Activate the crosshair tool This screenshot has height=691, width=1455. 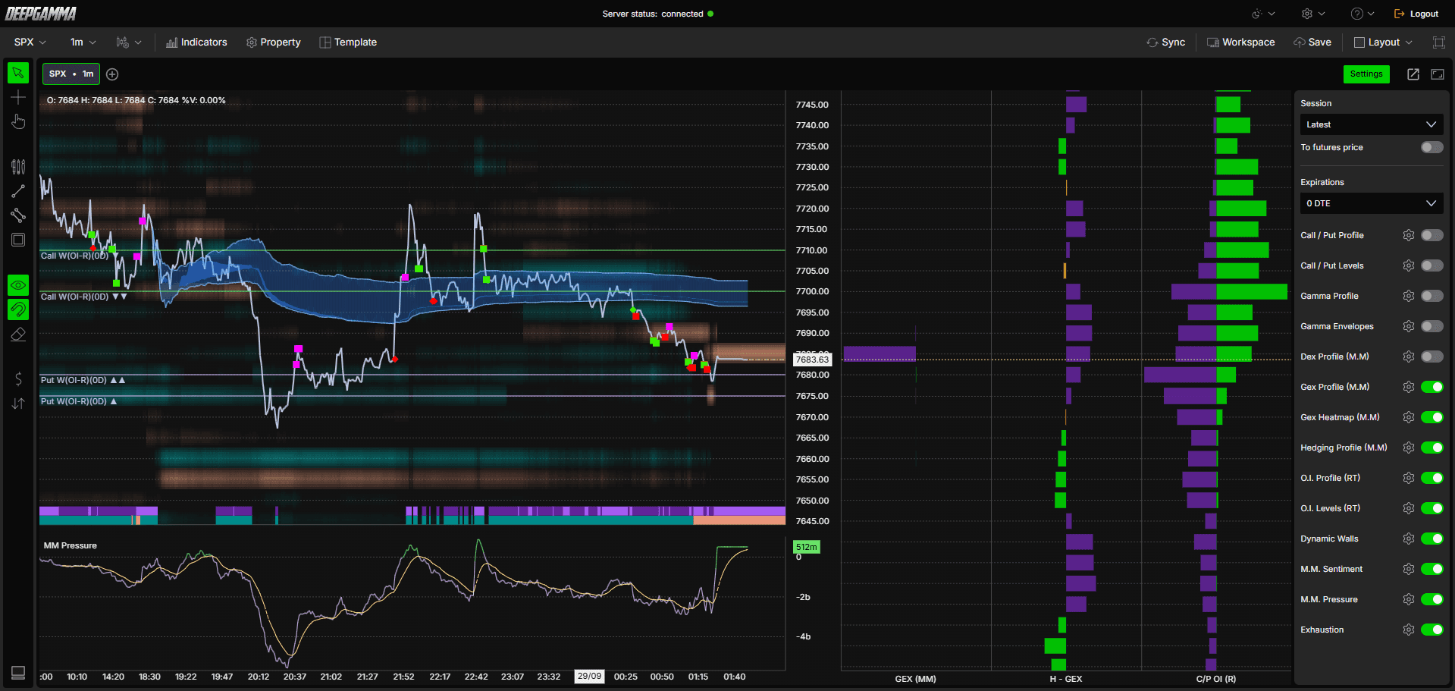[18, 97]
